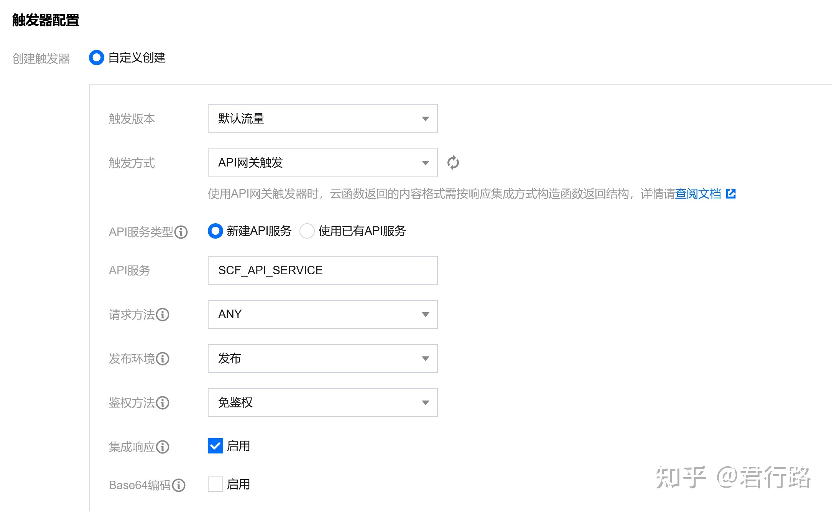Select the 使用已有API服务 radio option

(x=307, y=231)
